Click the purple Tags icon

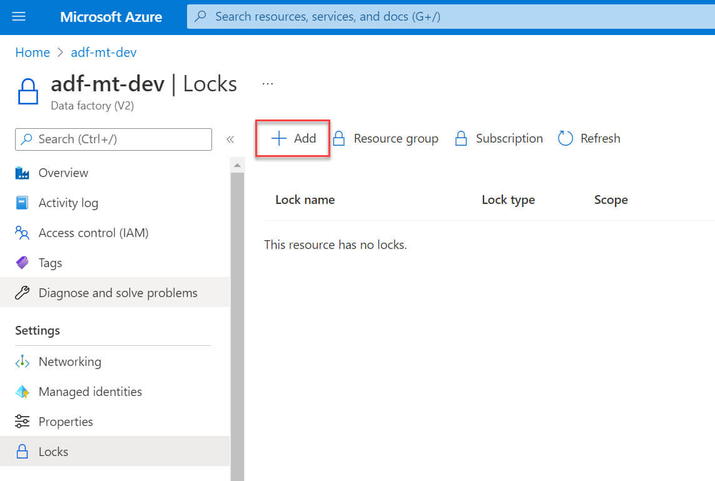click(x=23, y=263)
